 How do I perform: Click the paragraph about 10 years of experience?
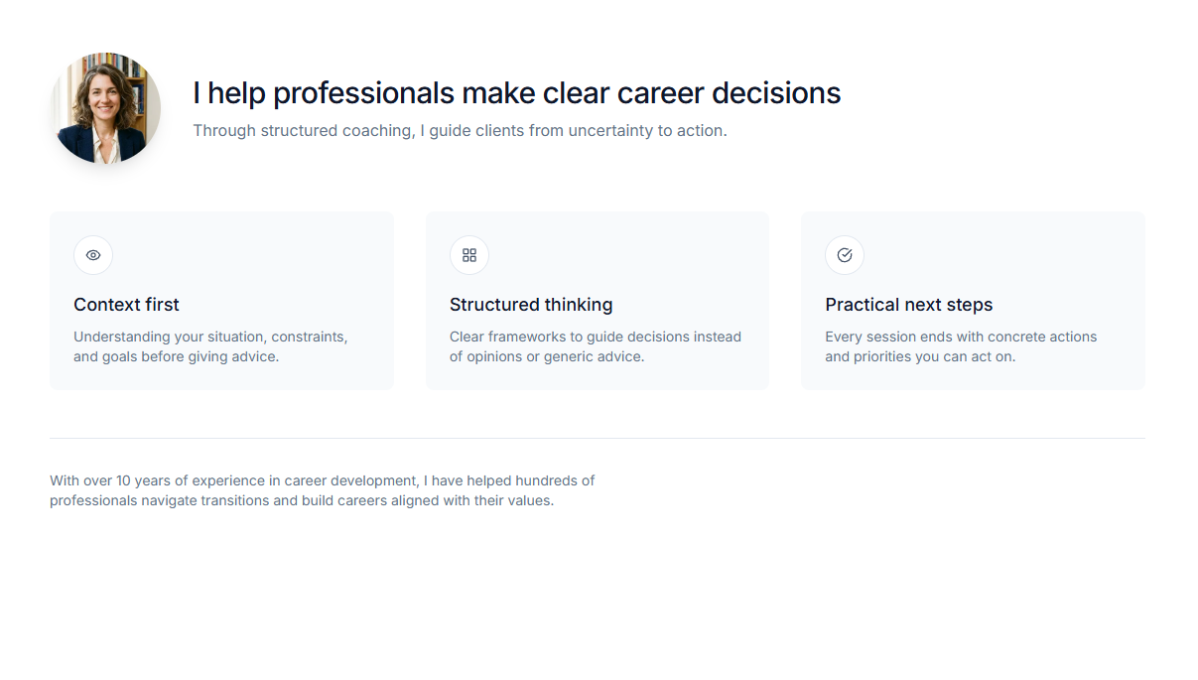[x=322, y=490]
